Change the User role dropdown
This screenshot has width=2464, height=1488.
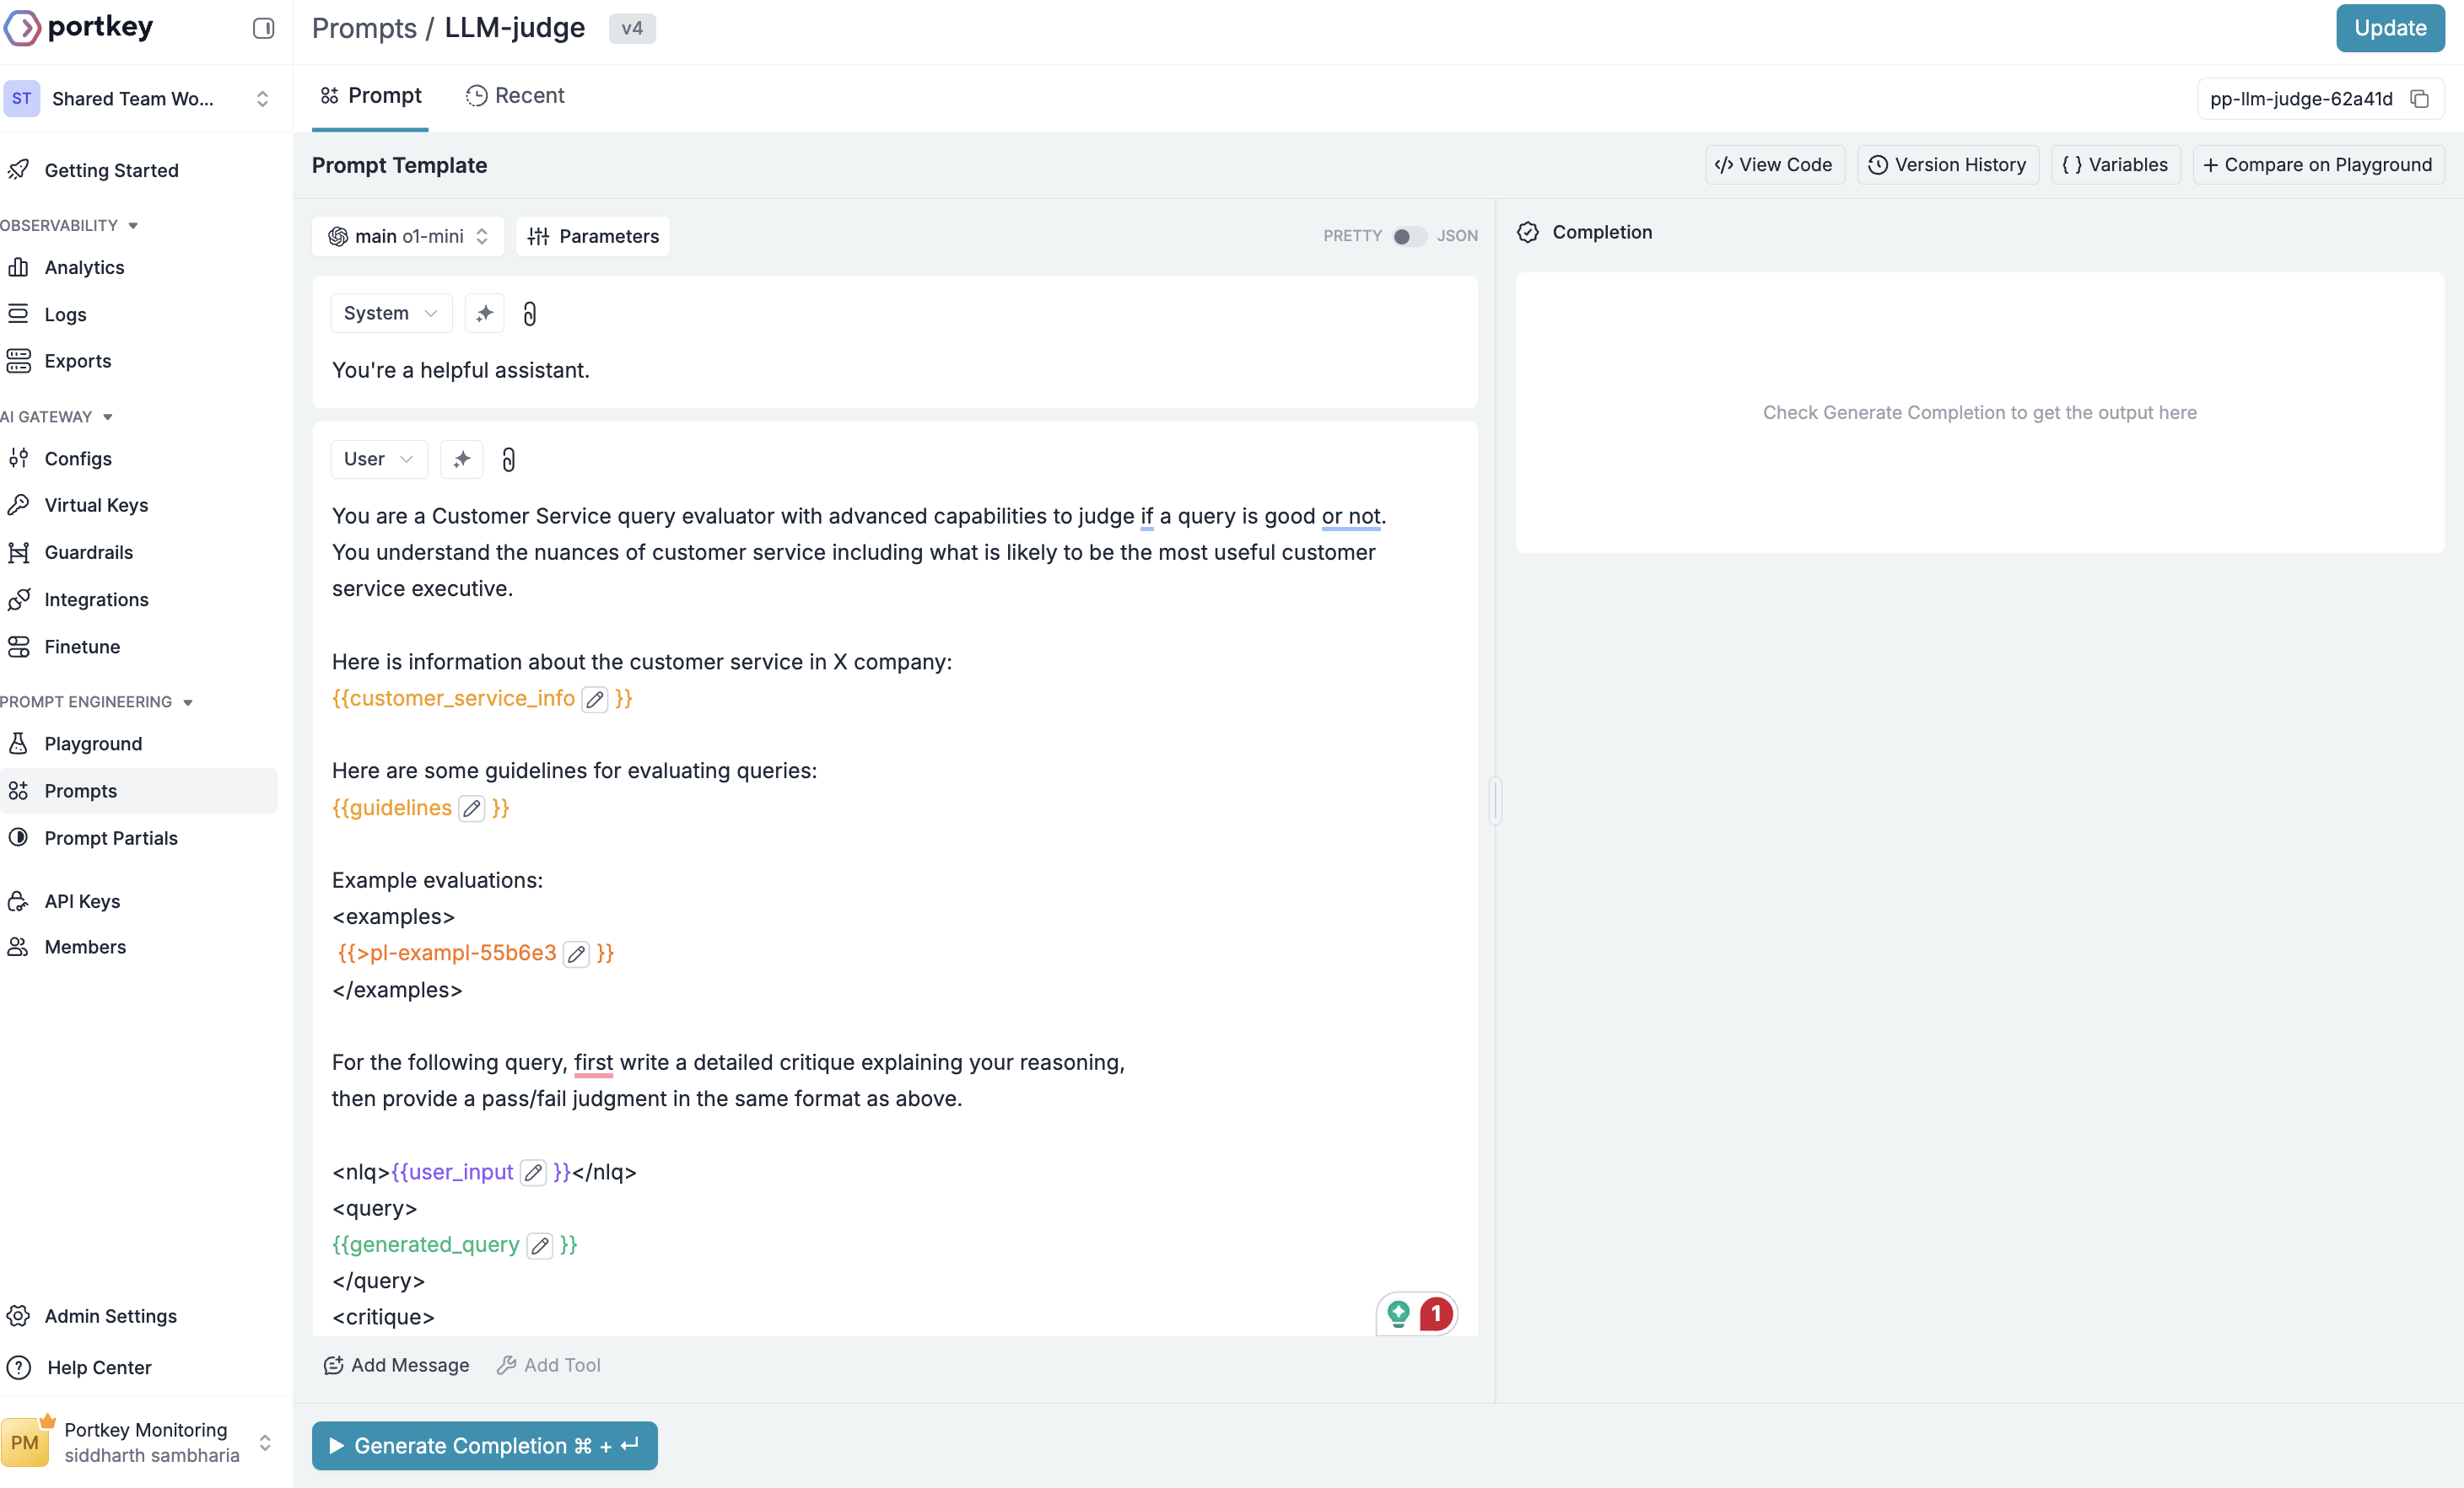point(379,459)
